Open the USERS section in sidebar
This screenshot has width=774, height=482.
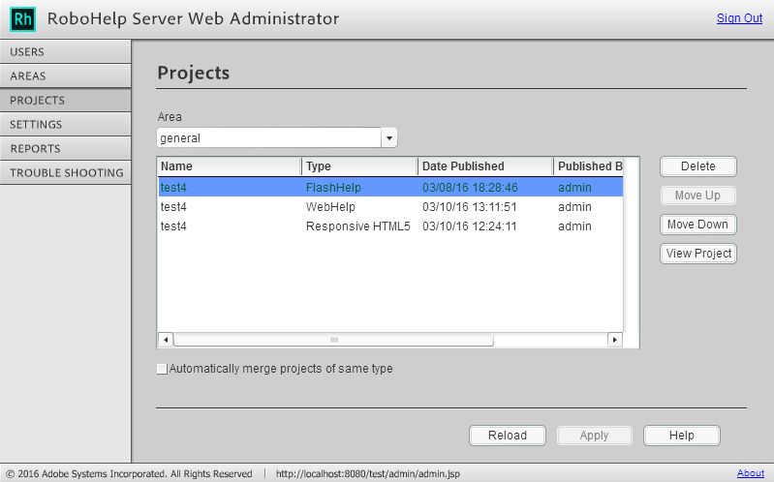pyautogui.click(x=66, y=52)
